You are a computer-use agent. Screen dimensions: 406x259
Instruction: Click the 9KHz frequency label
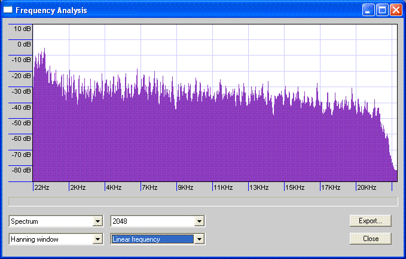(185, 187)
